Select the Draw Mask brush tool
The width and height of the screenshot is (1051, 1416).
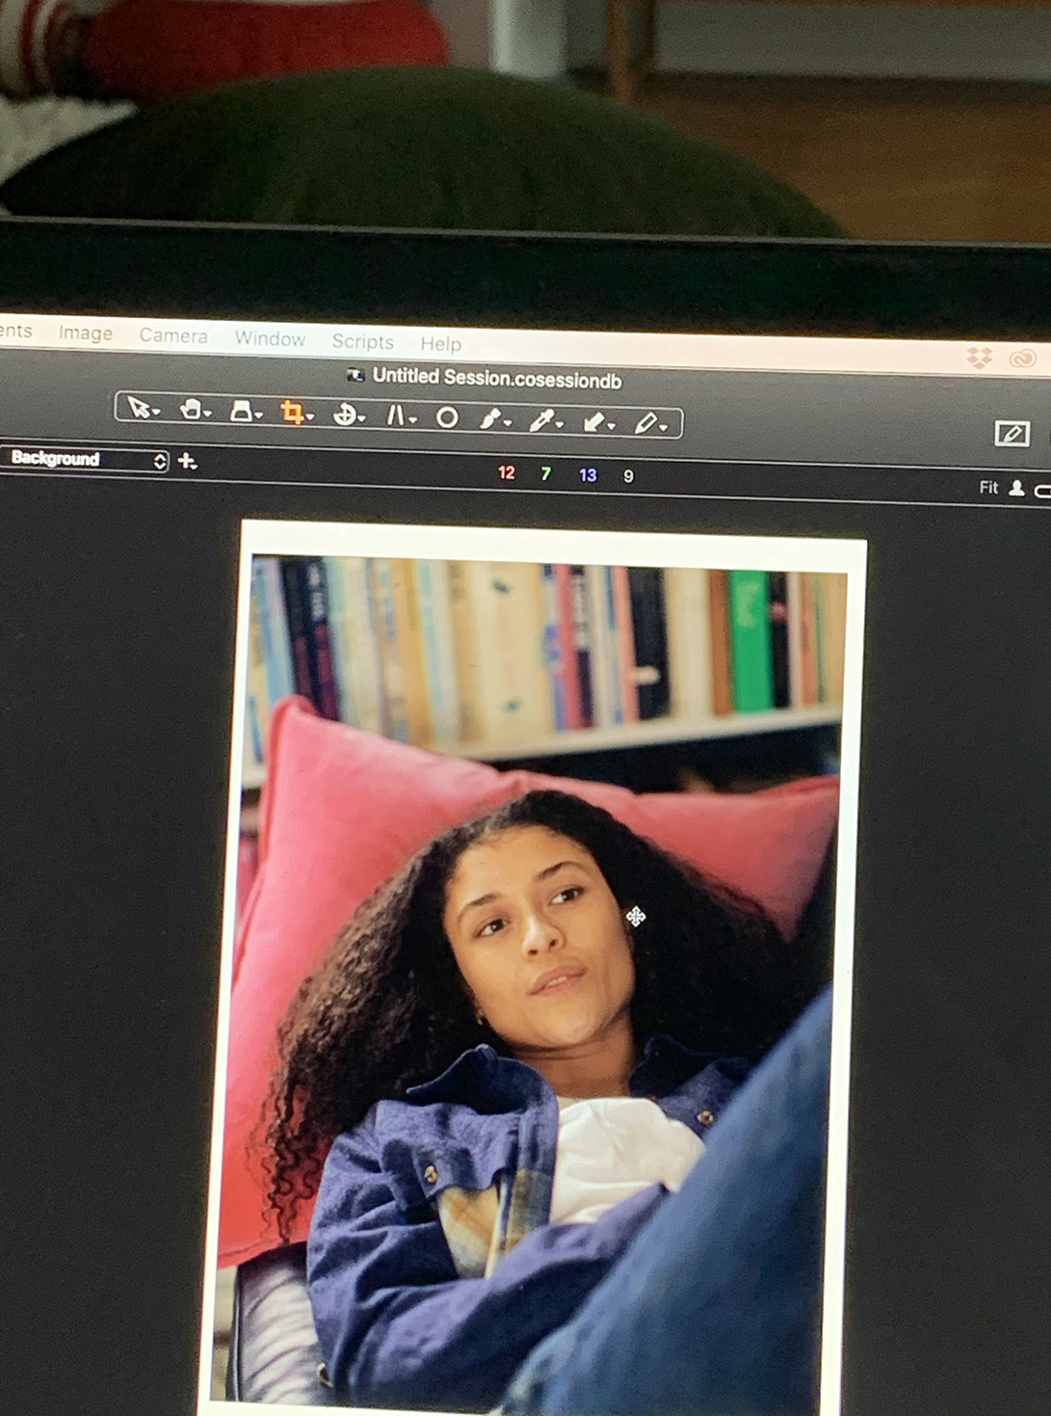tap(491, 419)
